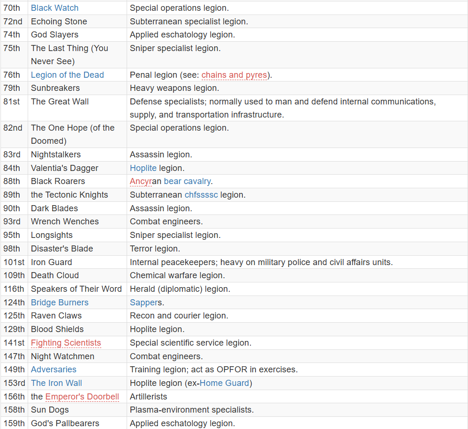Click the Sun Dogs cell
468x429 pixels.
tap(77, 410)
